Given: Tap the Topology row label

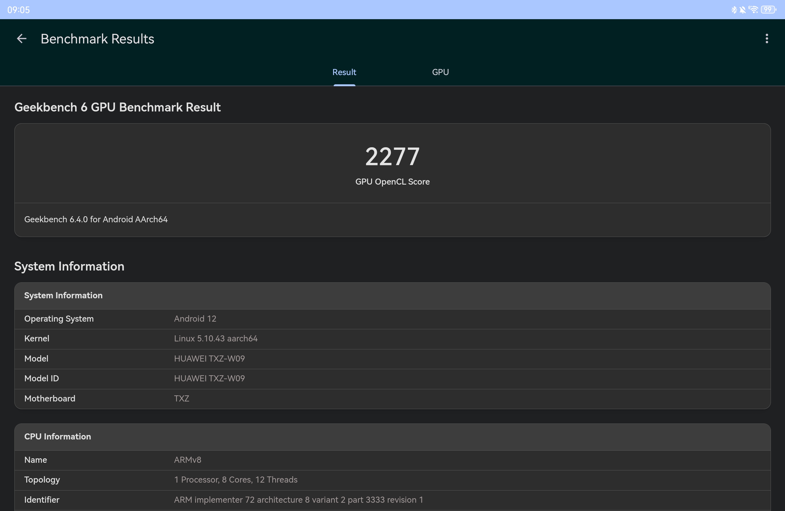Looking at the screenshot, I should tap(42, 480).
